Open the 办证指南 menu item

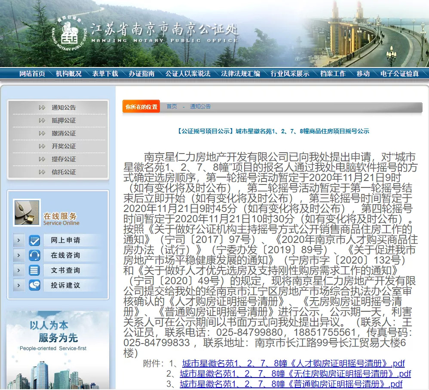(141, 74)
